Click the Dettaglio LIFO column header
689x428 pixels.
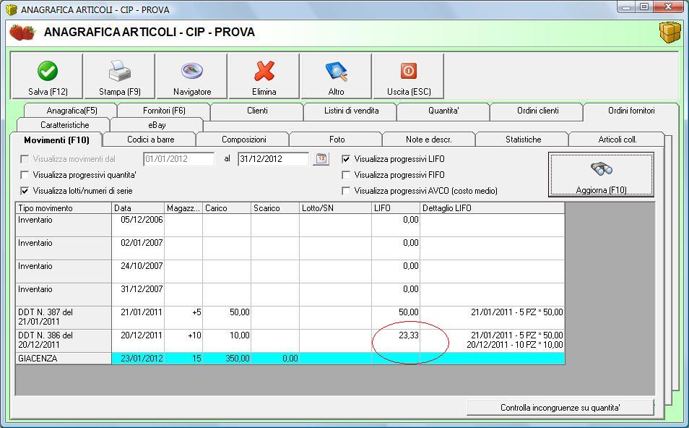click(492, 208)
